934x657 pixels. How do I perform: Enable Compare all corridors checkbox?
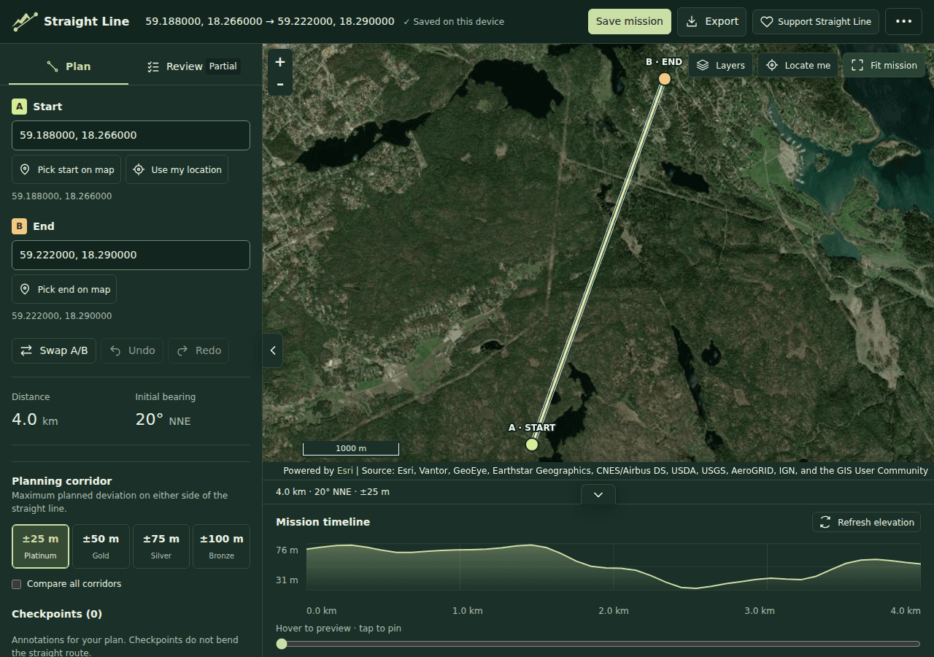pos(17,584)
